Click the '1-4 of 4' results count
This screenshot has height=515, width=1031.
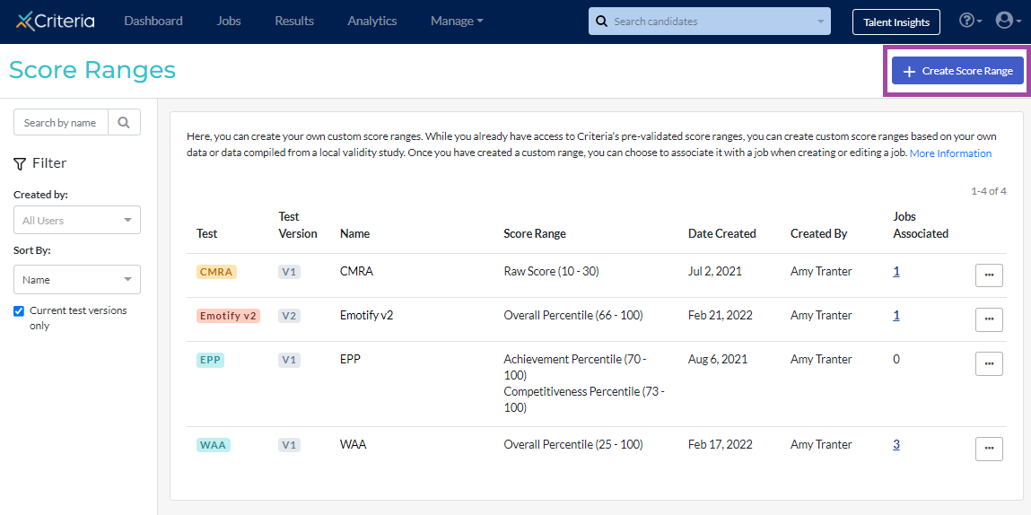point(988,191)
